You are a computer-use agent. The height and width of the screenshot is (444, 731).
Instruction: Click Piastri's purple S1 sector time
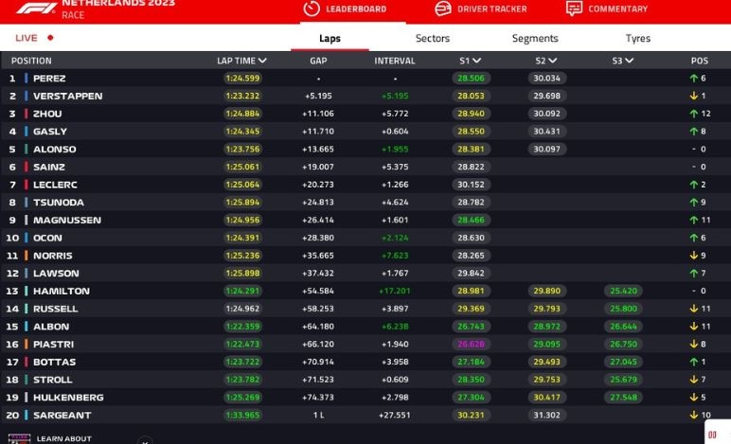(471, 345)
